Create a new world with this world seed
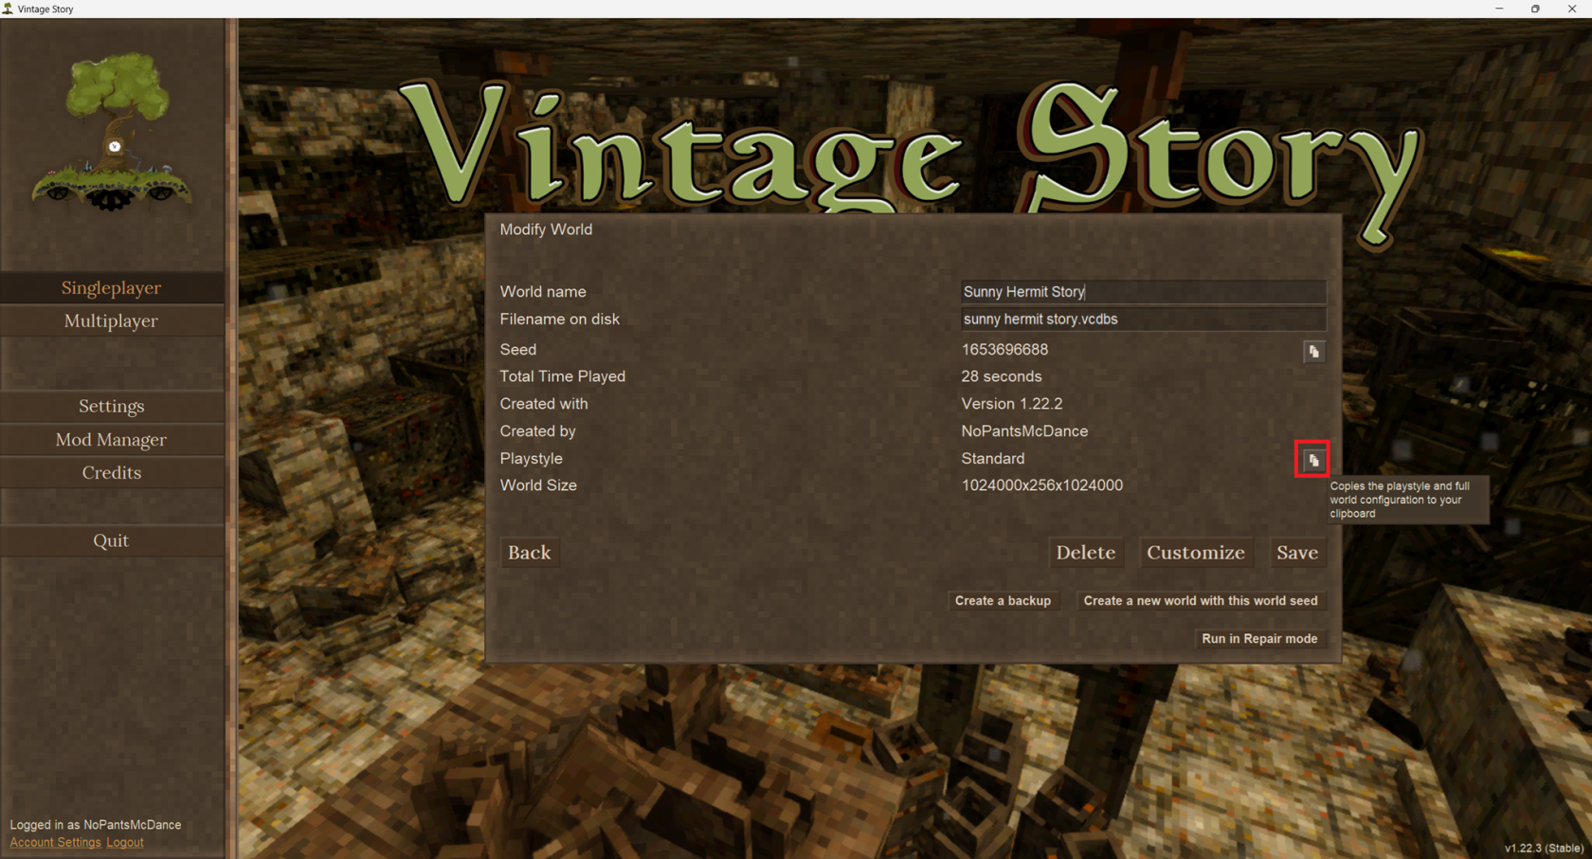The height and width of the screenshot is (859, 1592). pos(1201,600)
